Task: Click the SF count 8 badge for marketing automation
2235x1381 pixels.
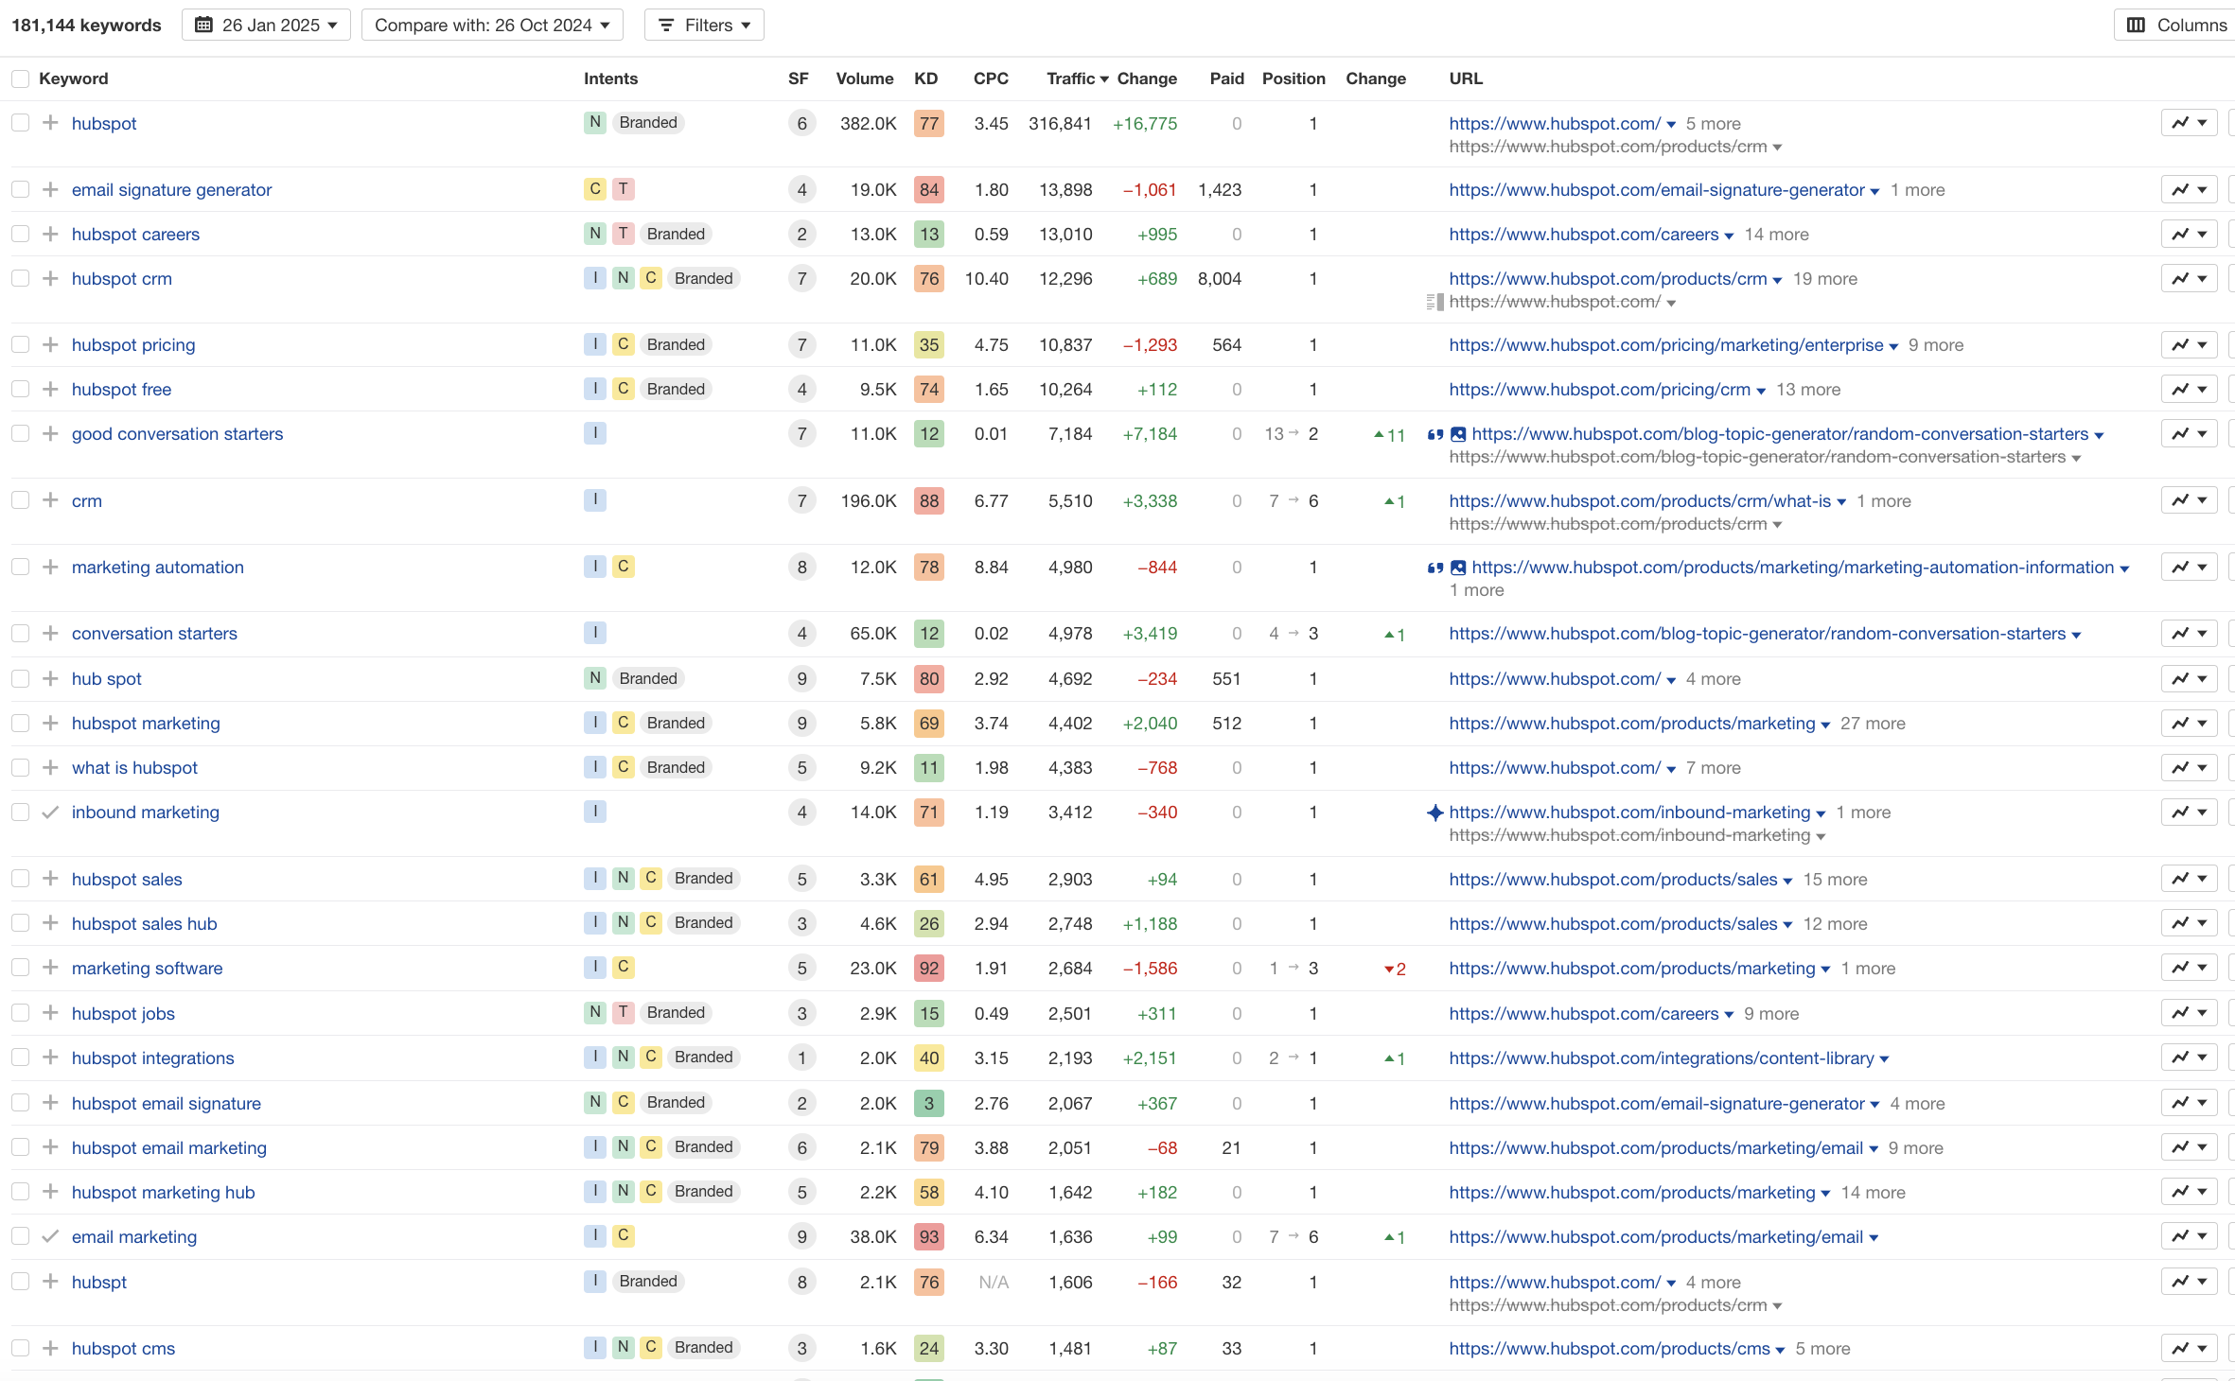Action: click(x=801, y=567)
